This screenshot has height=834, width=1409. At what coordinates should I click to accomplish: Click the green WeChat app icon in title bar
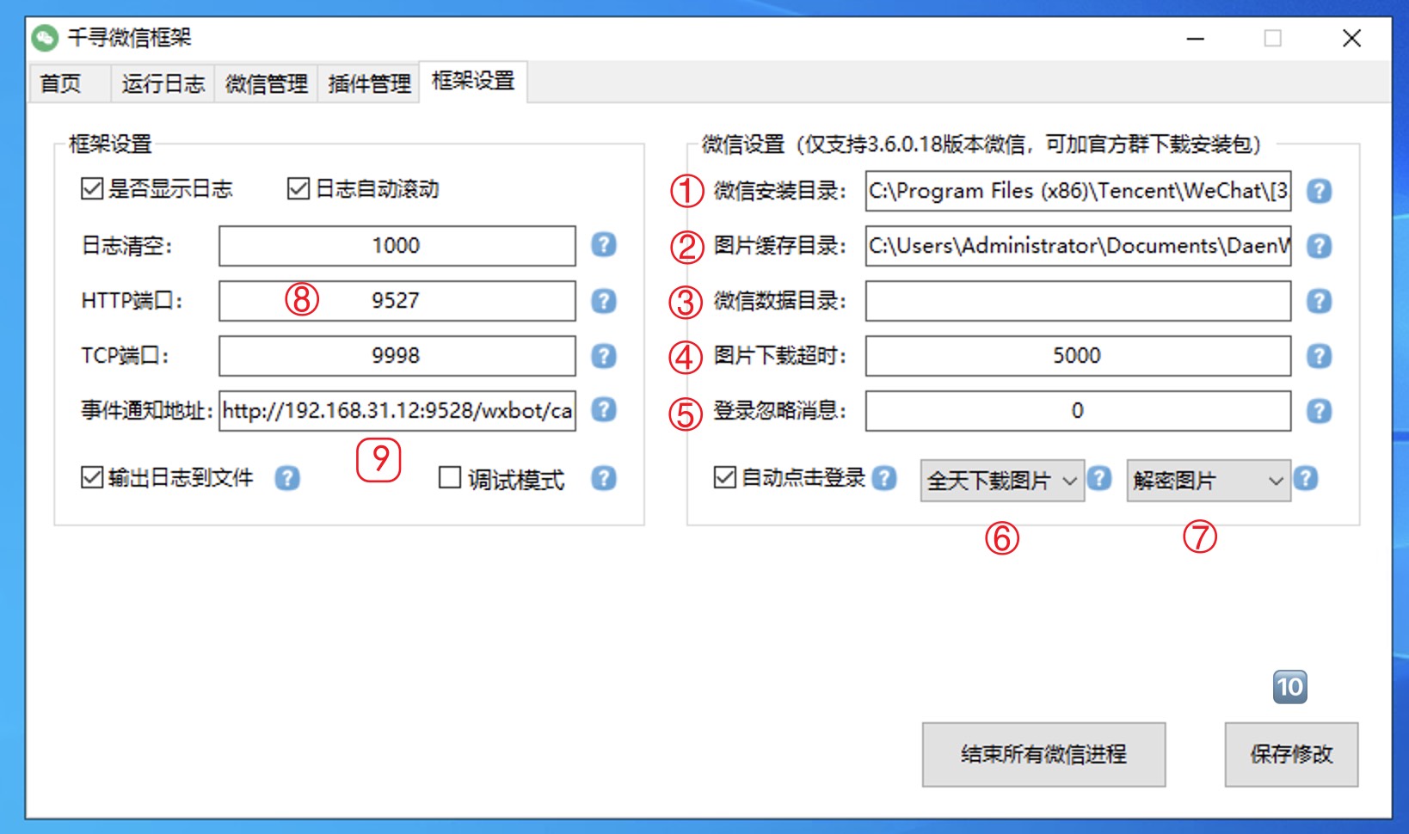click(x=45, y=38)
